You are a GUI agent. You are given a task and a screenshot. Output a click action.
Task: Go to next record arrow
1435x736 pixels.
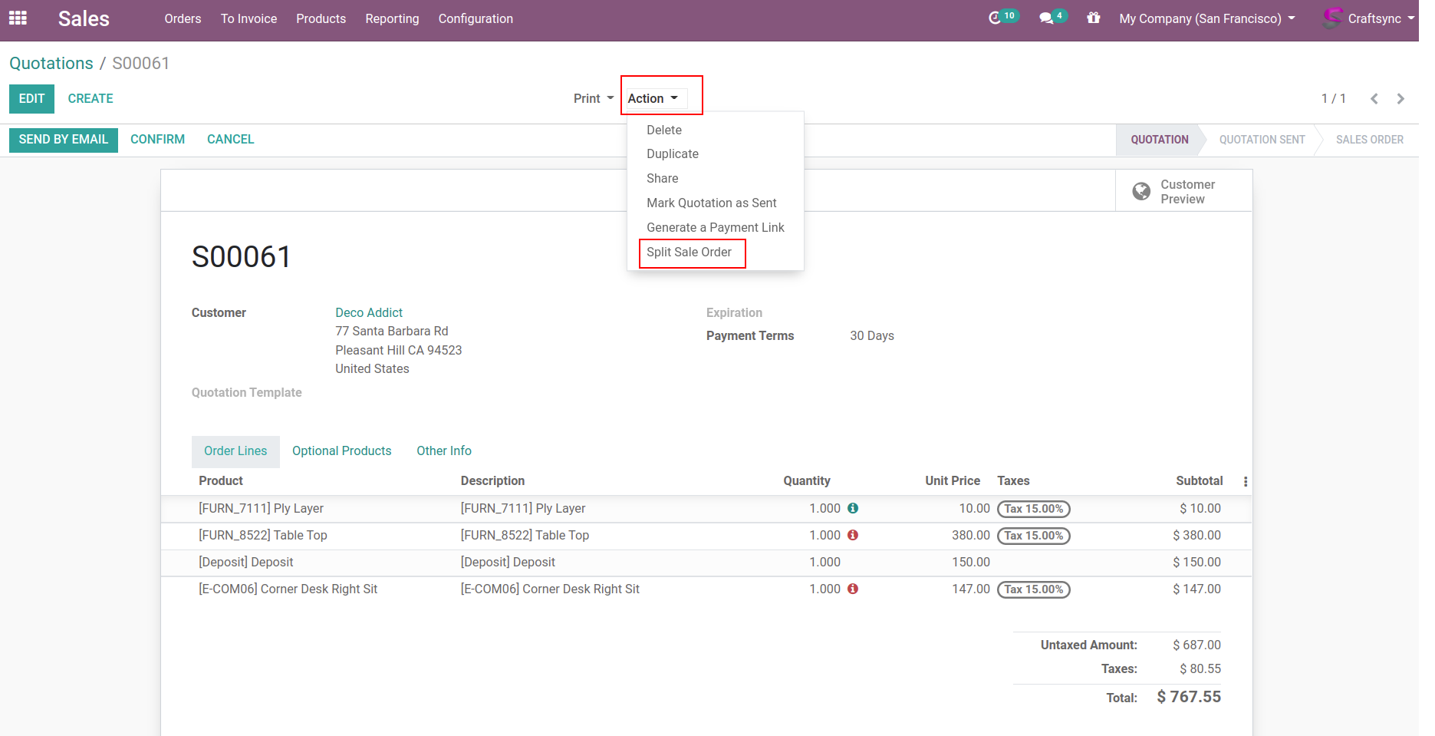(x=1400, y=98)
